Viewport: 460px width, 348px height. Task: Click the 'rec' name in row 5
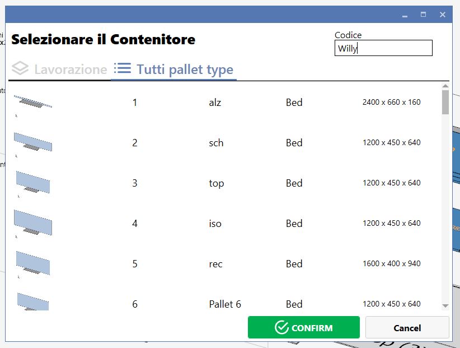tap(215, 264)
